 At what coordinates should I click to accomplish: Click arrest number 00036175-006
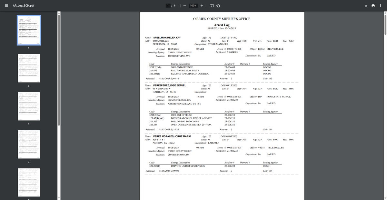coord(234,49)
